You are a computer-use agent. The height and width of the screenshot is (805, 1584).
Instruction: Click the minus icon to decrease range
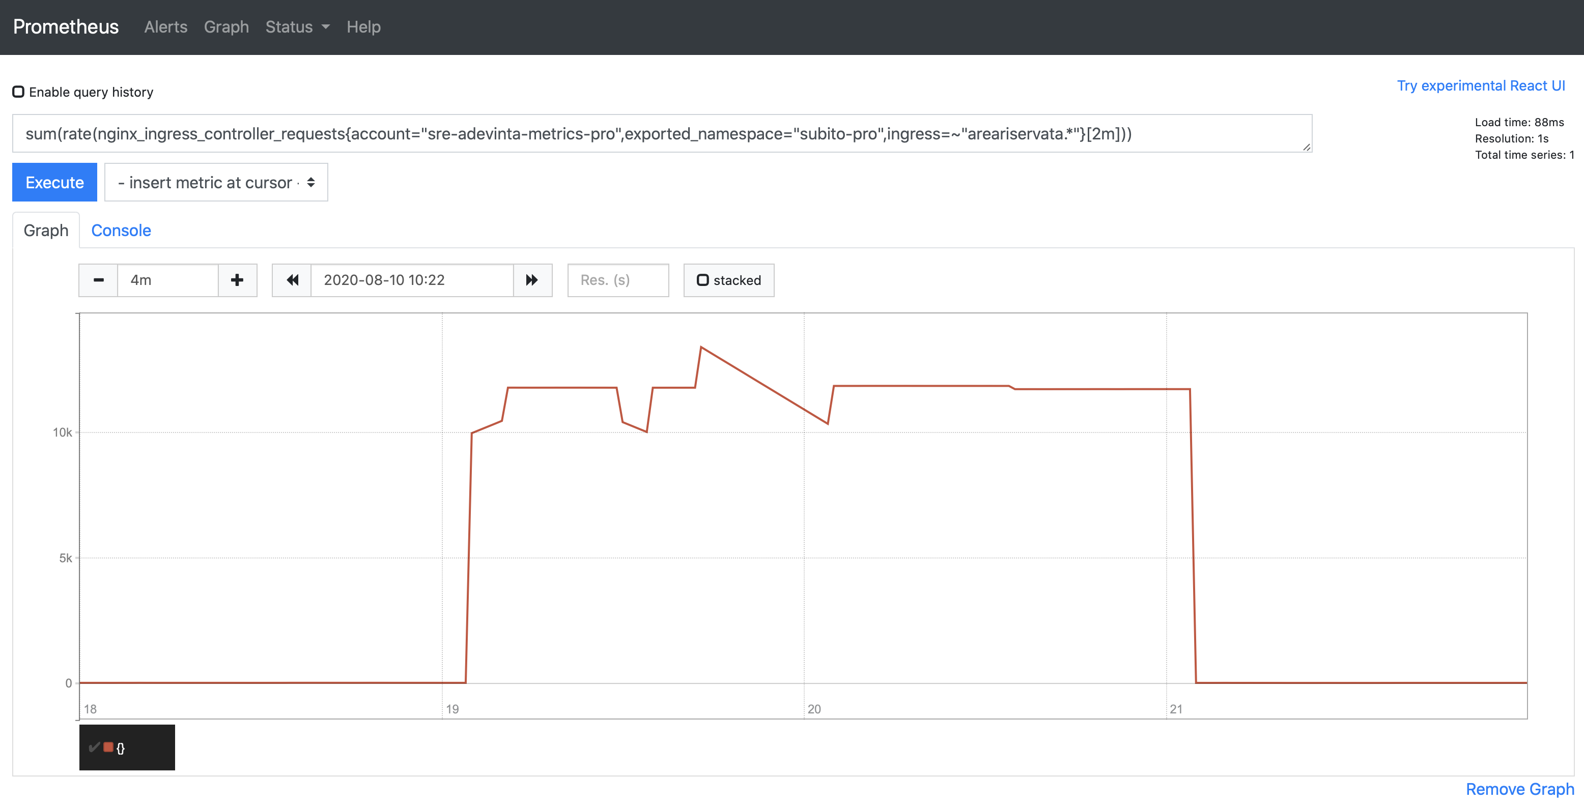pos(98,280)
